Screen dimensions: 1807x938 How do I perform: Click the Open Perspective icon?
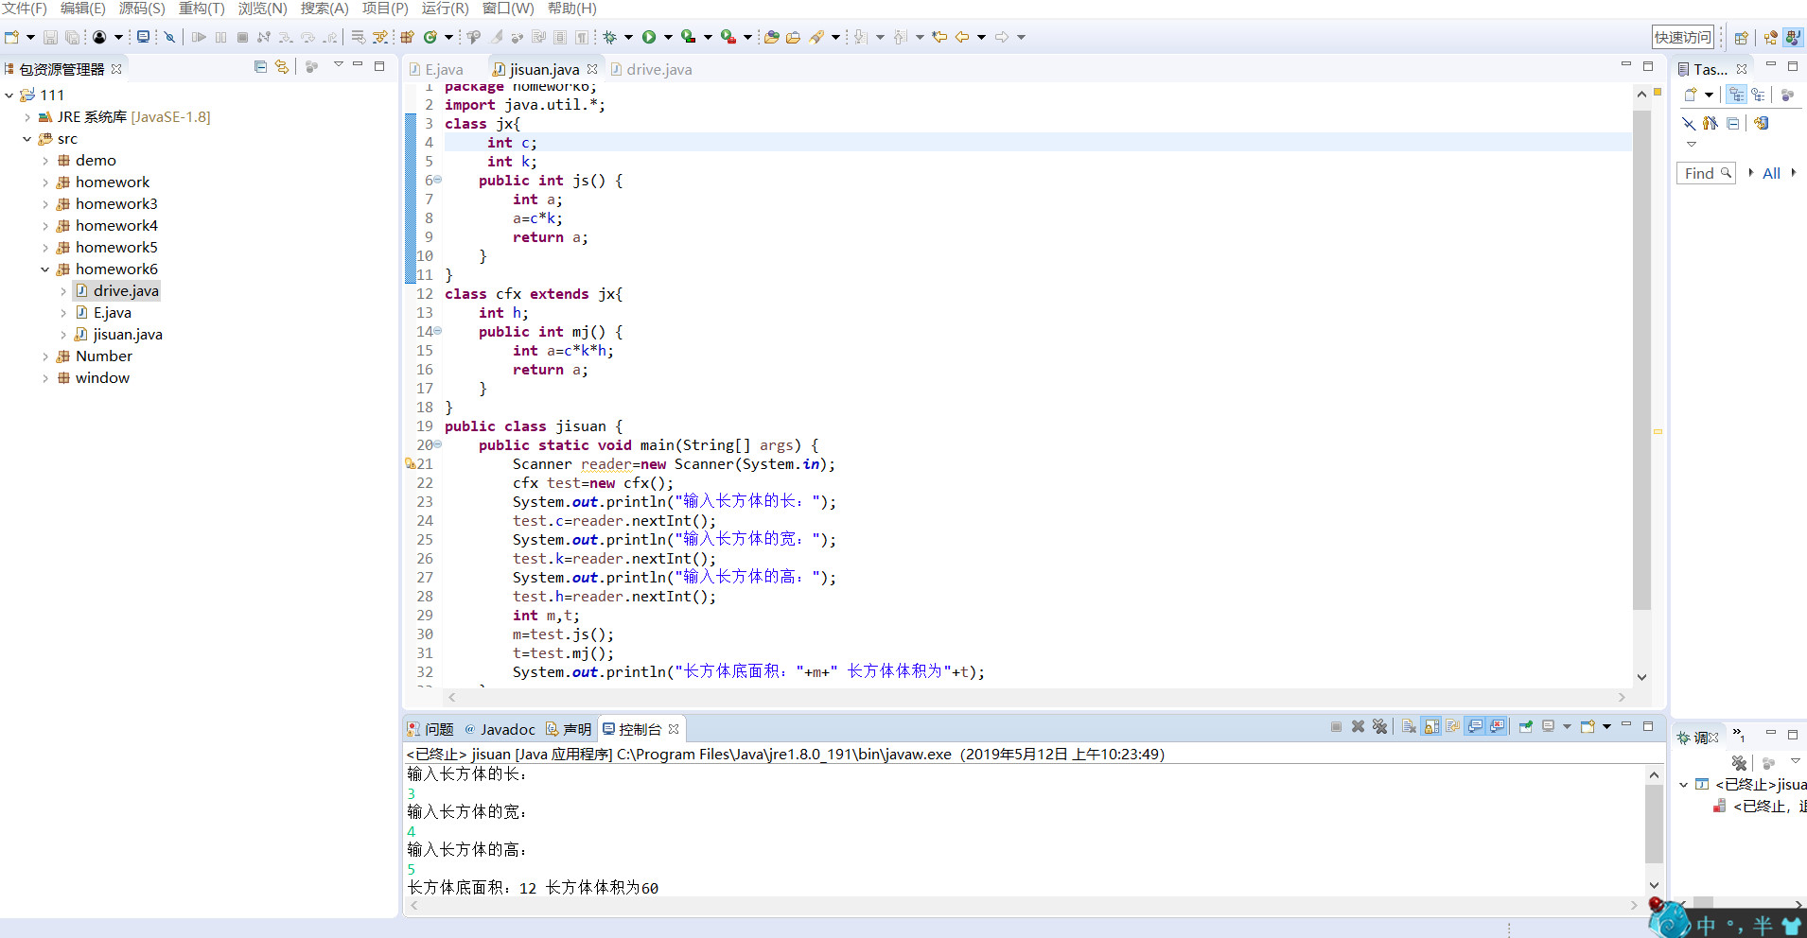[1741, 38]
